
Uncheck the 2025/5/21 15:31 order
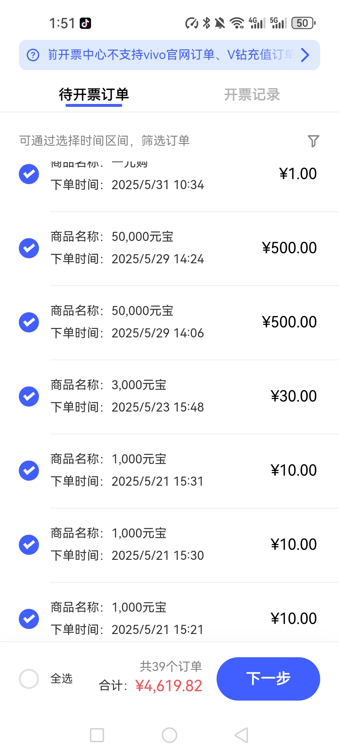pos(29,471)
